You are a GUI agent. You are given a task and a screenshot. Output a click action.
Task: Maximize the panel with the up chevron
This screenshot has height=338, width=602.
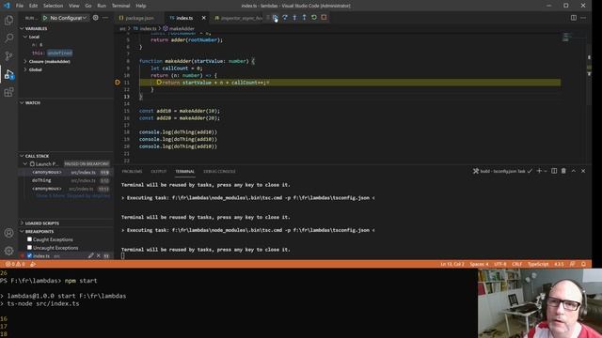[574, 171]
